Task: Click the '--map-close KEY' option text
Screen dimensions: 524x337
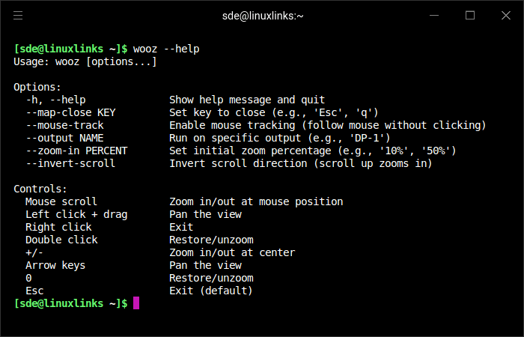Action: point(70,112)
